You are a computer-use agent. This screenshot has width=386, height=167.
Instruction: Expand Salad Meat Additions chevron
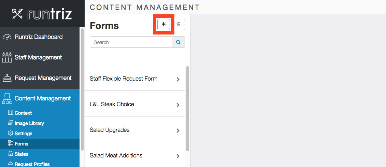[178, 156]
